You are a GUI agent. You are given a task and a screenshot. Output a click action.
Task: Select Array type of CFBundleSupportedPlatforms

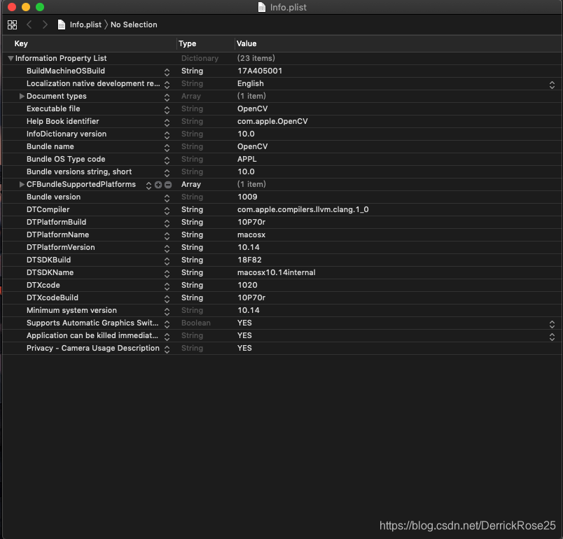[191, 185]
